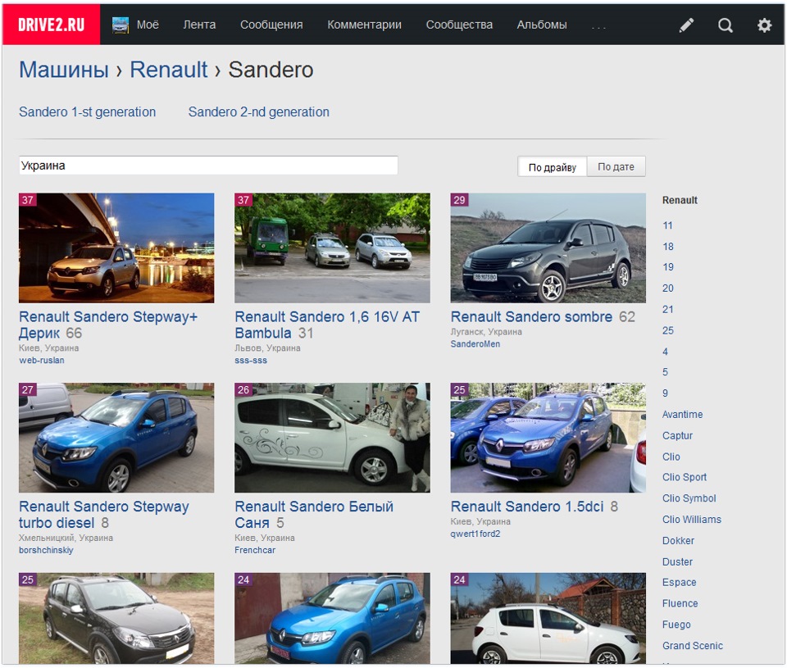Select Renault 18 model in sidebar
This screenshot has width=787, height=668.
point(668,247)
